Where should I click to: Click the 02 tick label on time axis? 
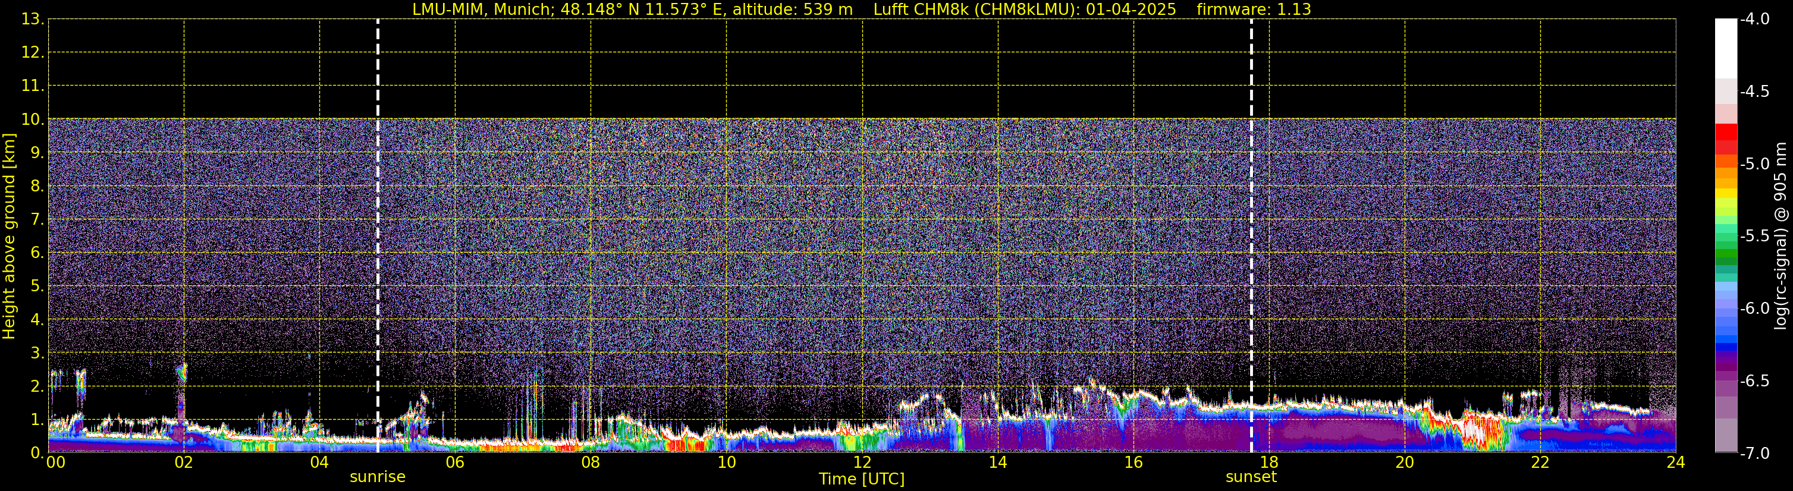[184, 462]
